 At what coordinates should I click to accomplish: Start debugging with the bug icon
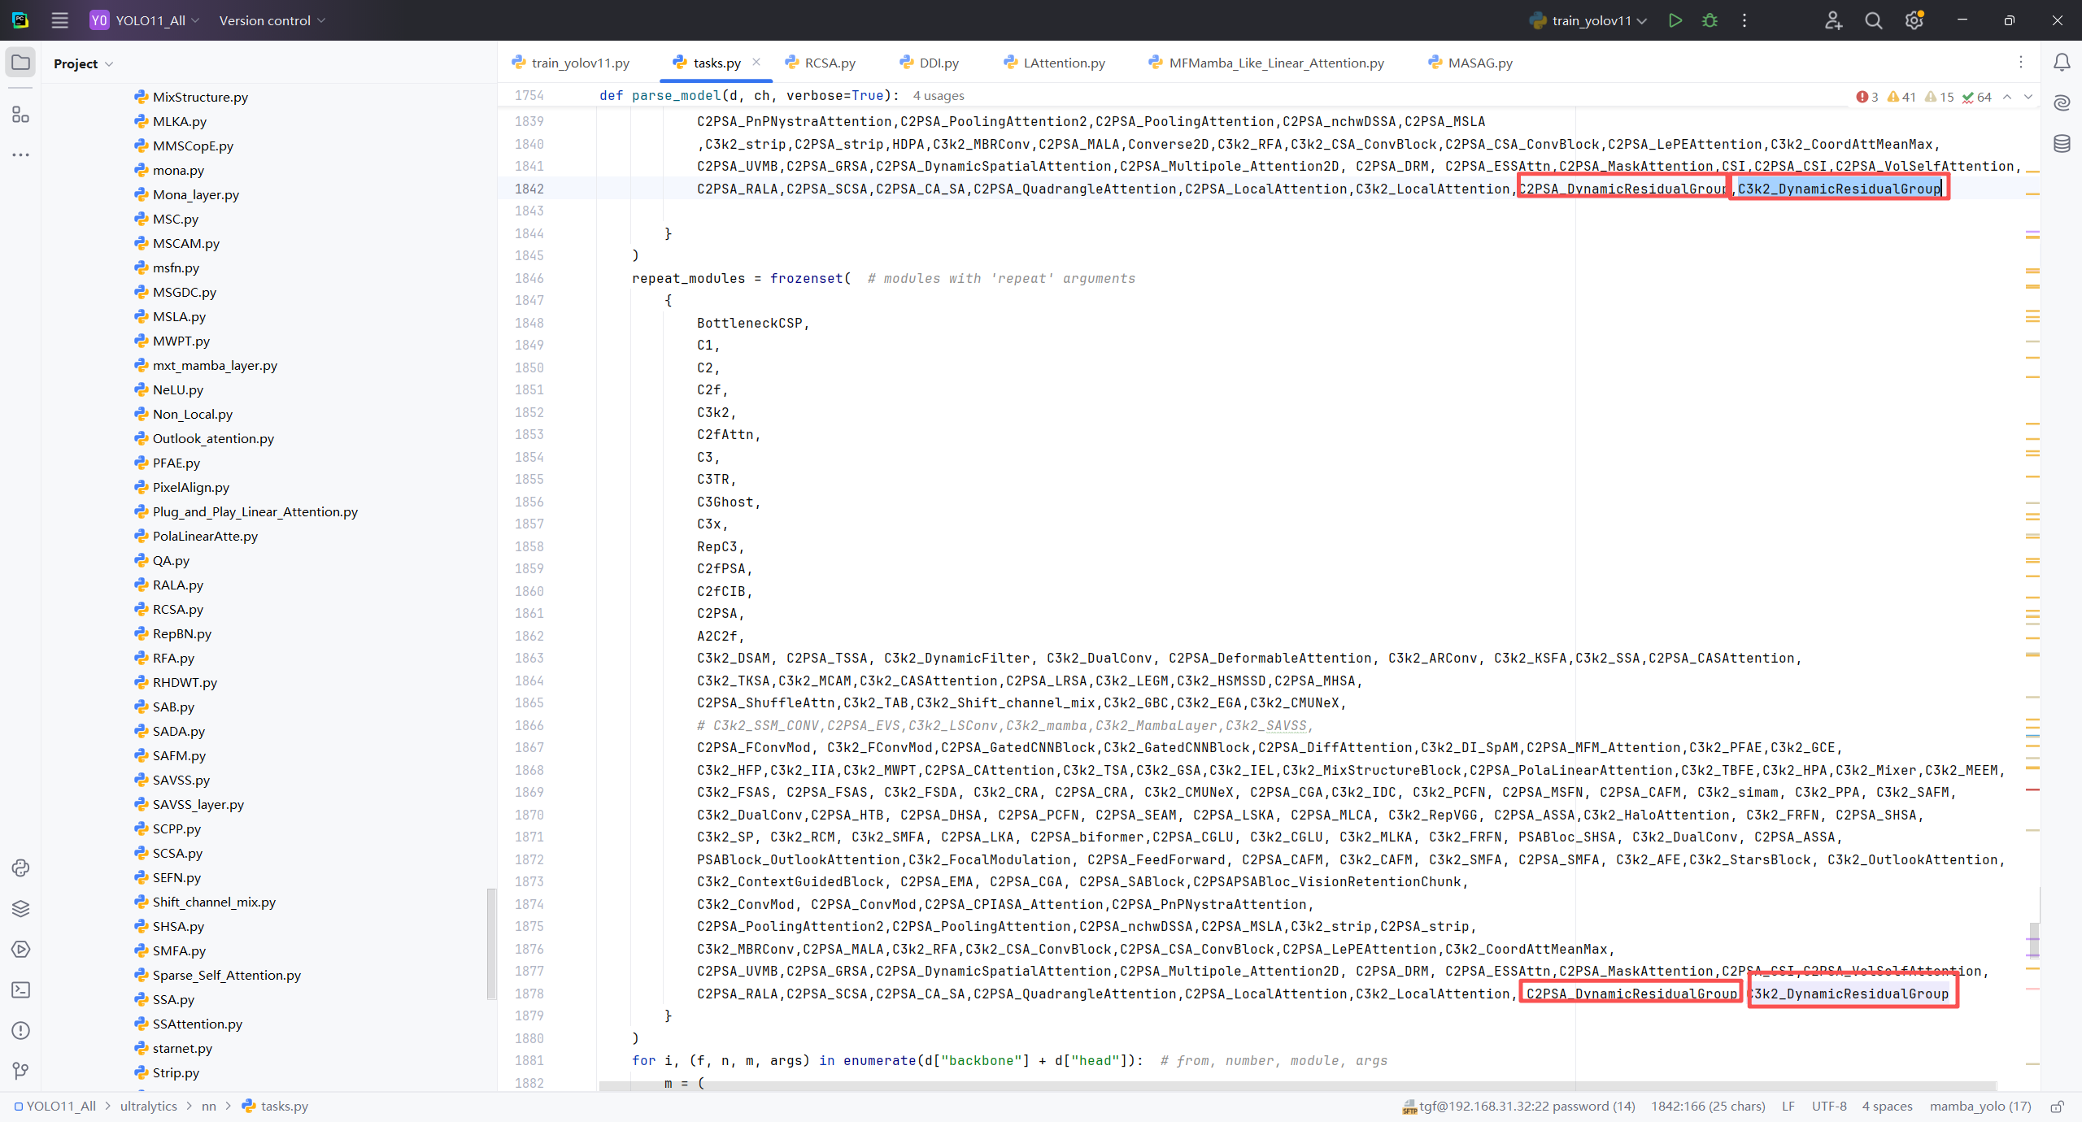1710,20
